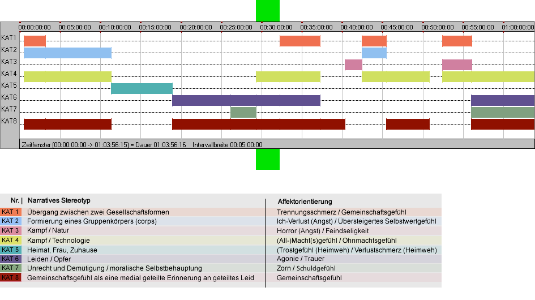Click the 'Narratives Stereotyp' column header
The height and width of the screenshot is (300, 535).
click(x=59, y=201)
